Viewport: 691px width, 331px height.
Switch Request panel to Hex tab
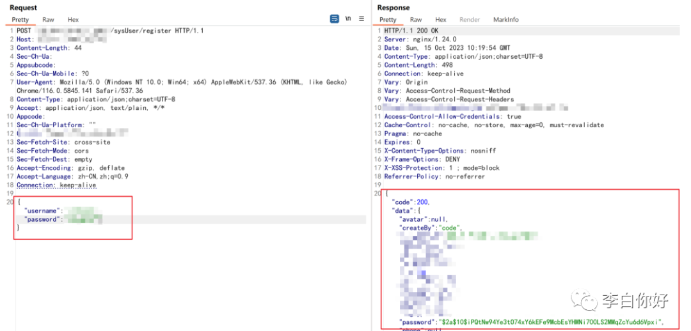click(73, 19)
